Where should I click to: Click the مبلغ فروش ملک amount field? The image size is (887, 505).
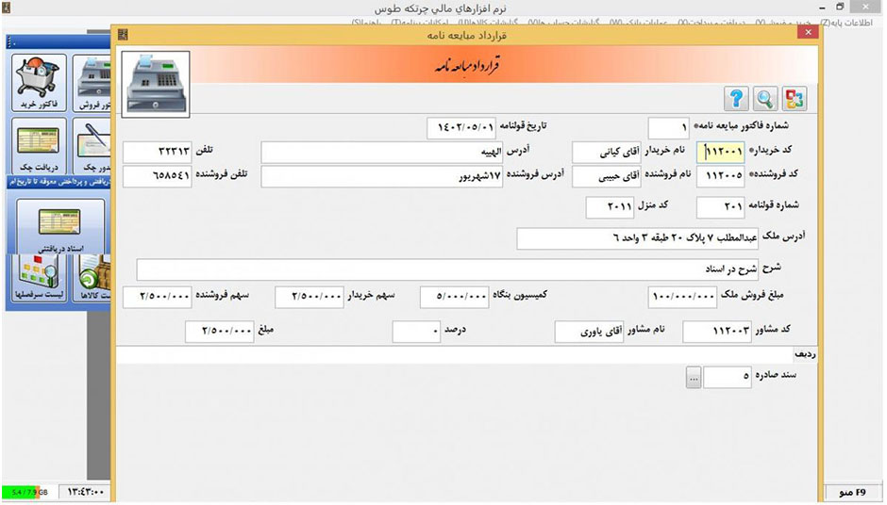pyautogui.click(x=682, y=297)
